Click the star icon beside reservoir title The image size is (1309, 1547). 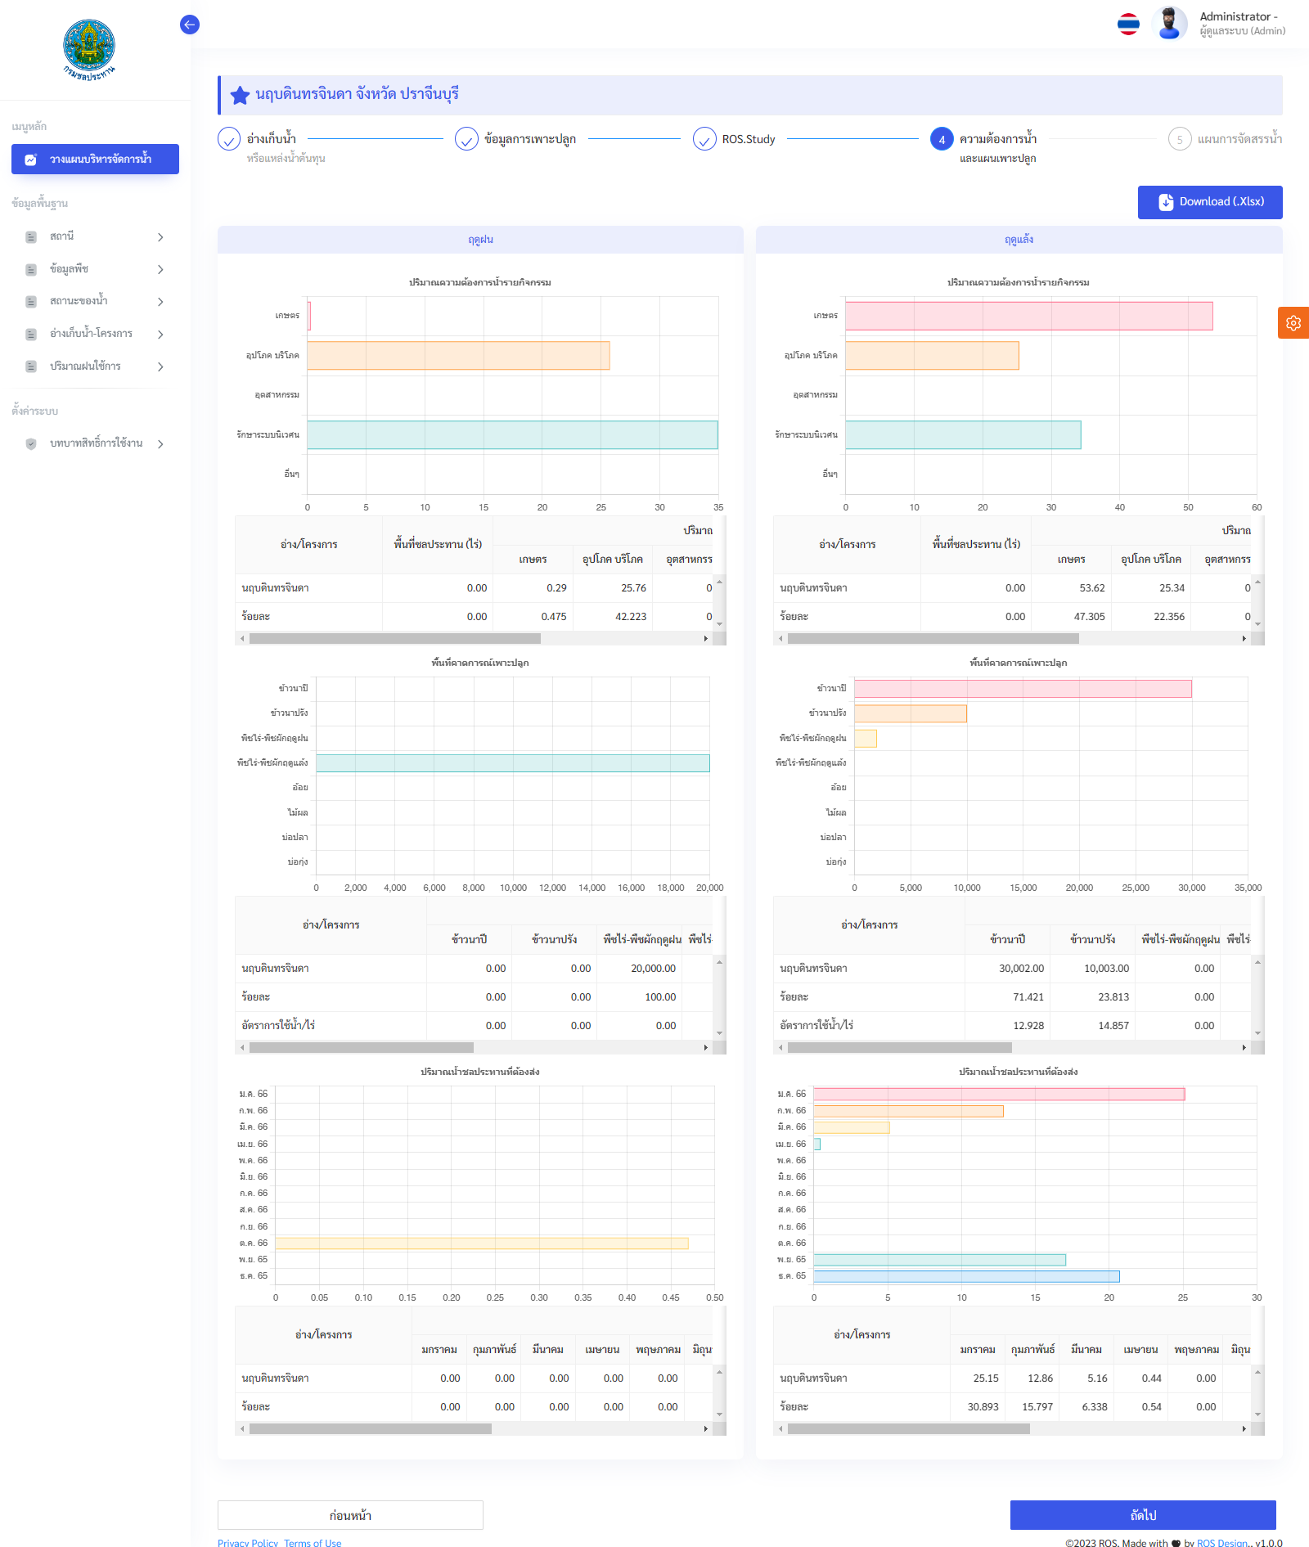click(x=240, y=95)
